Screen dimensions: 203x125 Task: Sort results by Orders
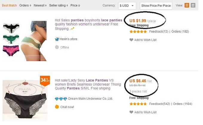pos(25,5)
